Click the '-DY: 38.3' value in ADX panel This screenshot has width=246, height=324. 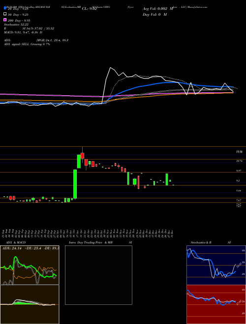(x=52, y=248)
